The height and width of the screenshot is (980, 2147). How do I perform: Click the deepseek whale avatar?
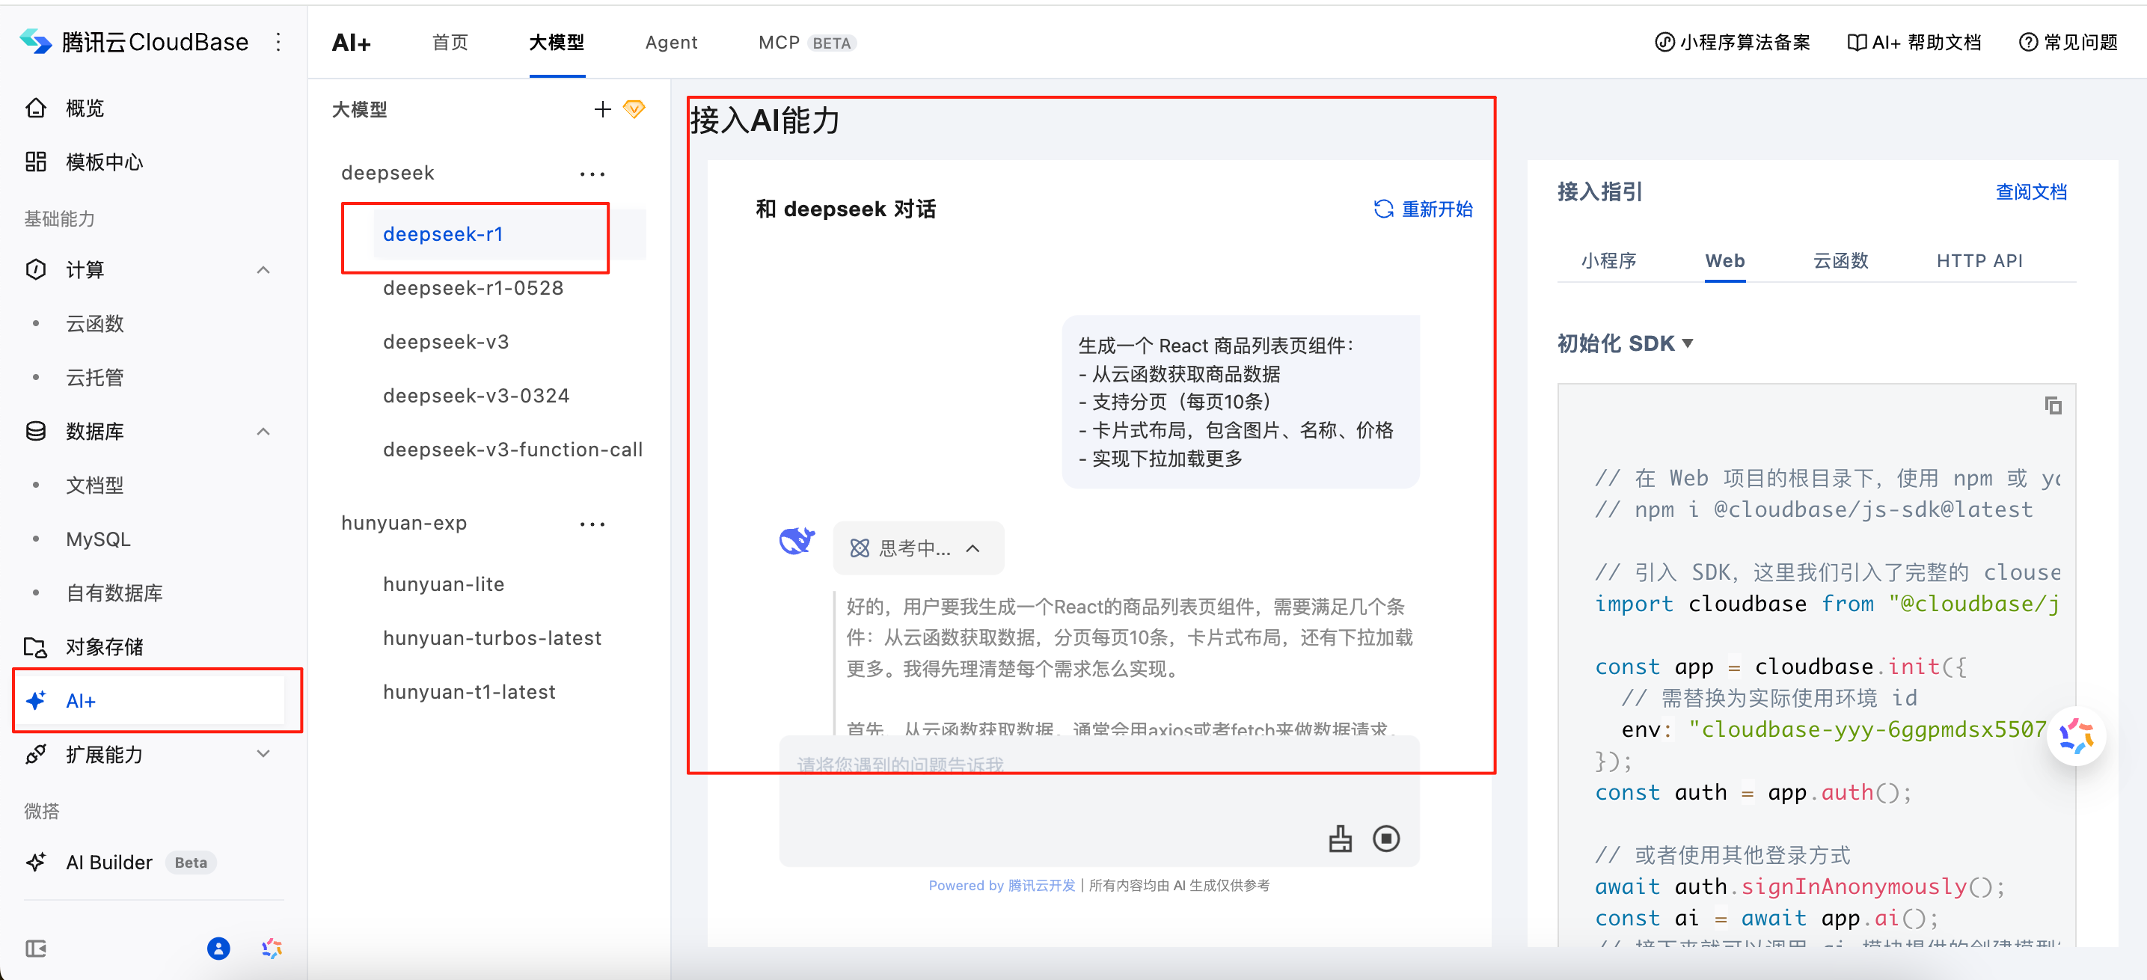(797, 542)
